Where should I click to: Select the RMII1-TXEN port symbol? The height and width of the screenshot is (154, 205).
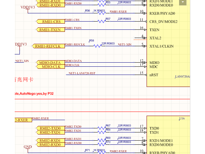50,30
